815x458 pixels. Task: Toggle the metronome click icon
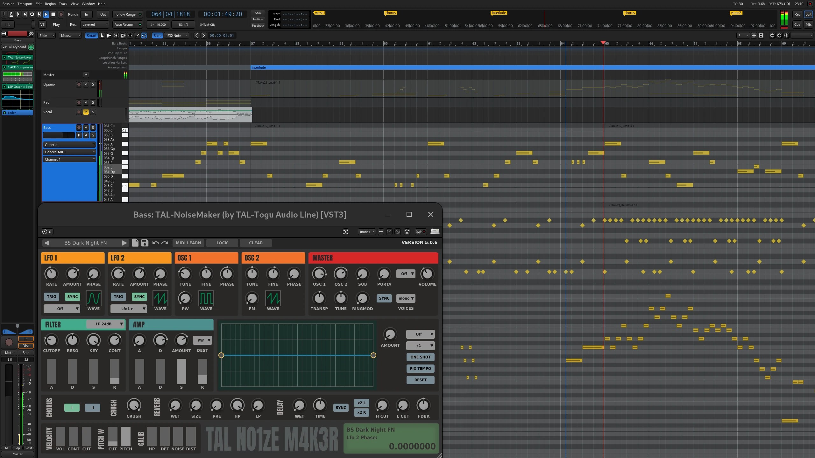tap(11, 14)
